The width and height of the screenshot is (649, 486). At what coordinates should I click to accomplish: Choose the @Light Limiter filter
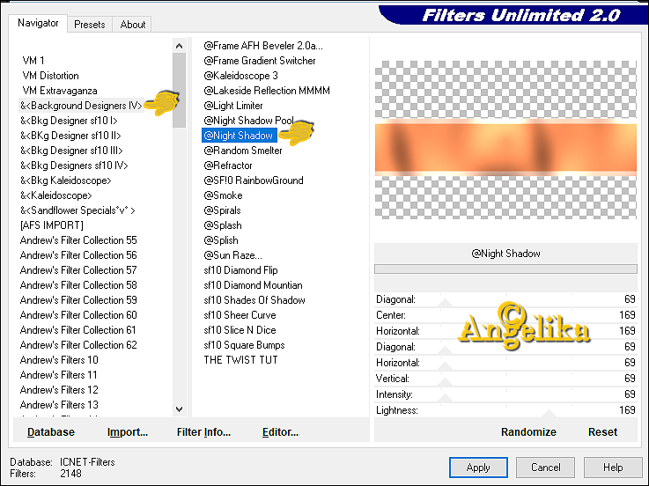tap(233, 106)
